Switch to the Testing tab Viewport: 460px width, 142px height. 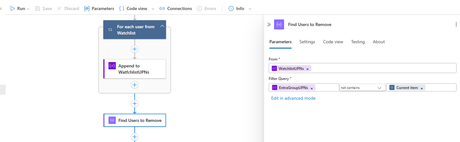point(358,42)
